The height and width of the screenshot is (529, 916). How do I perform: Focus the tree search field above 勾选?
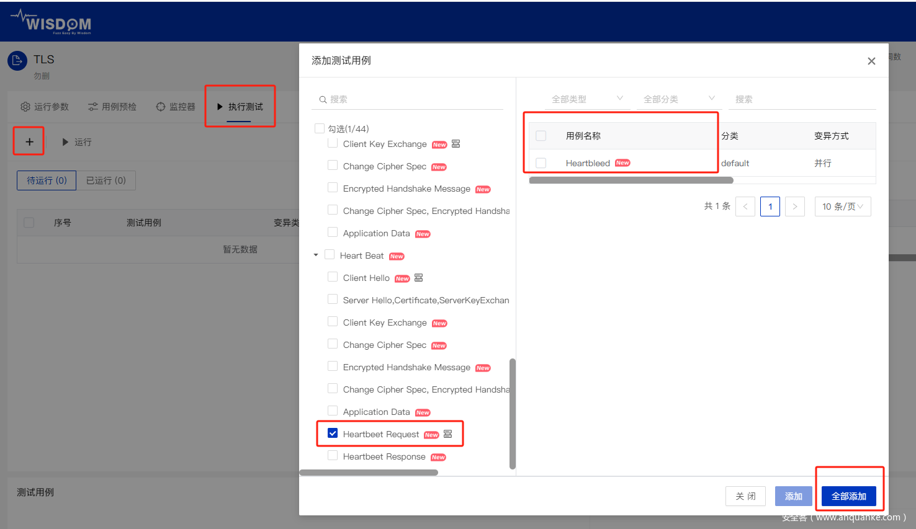407,99
